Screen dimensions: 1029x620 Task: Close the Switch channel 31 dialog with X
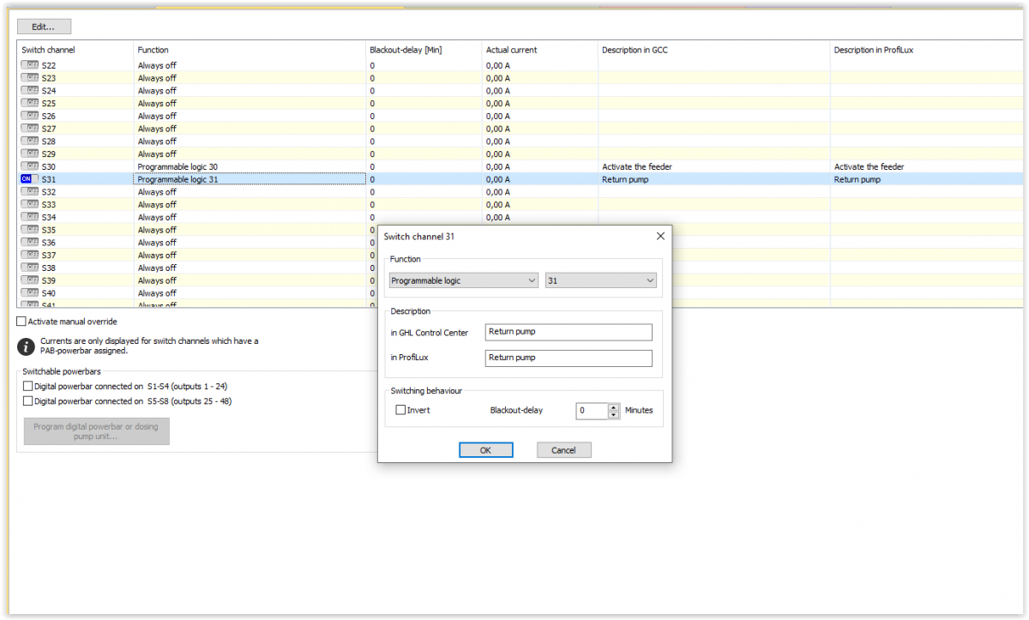click(x=660, y=236)
